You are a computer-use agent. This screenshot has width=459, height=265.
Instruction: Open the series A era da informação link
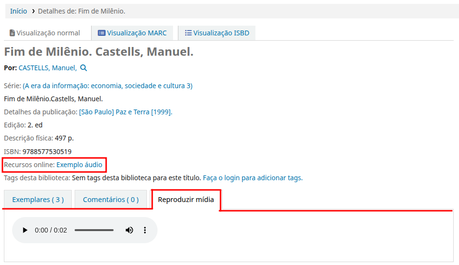point(108,86)
